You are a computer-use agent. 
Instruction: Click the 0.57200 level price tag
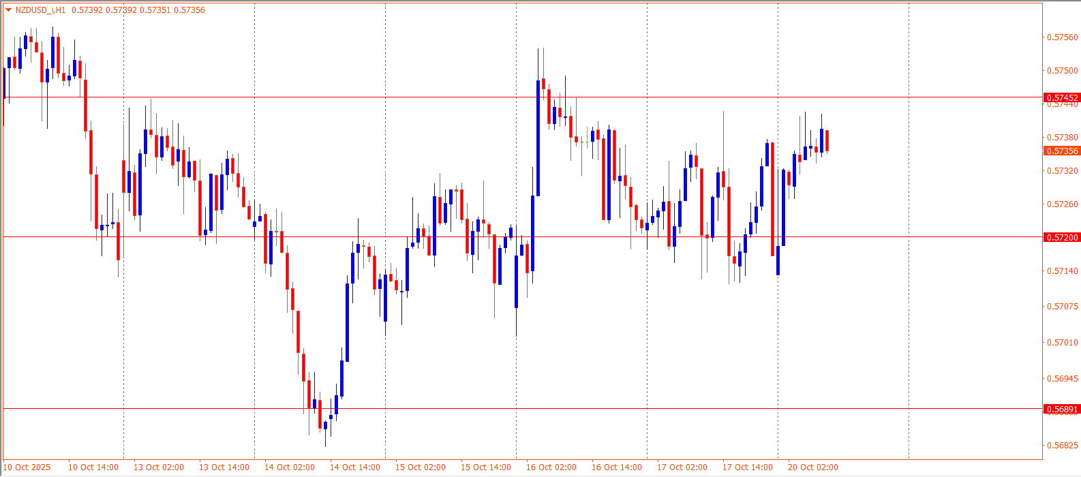pos(1062,237)
